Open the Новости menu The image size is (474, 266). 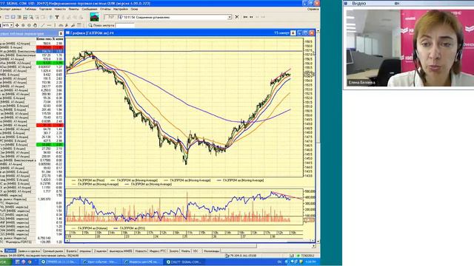(60, 9)
